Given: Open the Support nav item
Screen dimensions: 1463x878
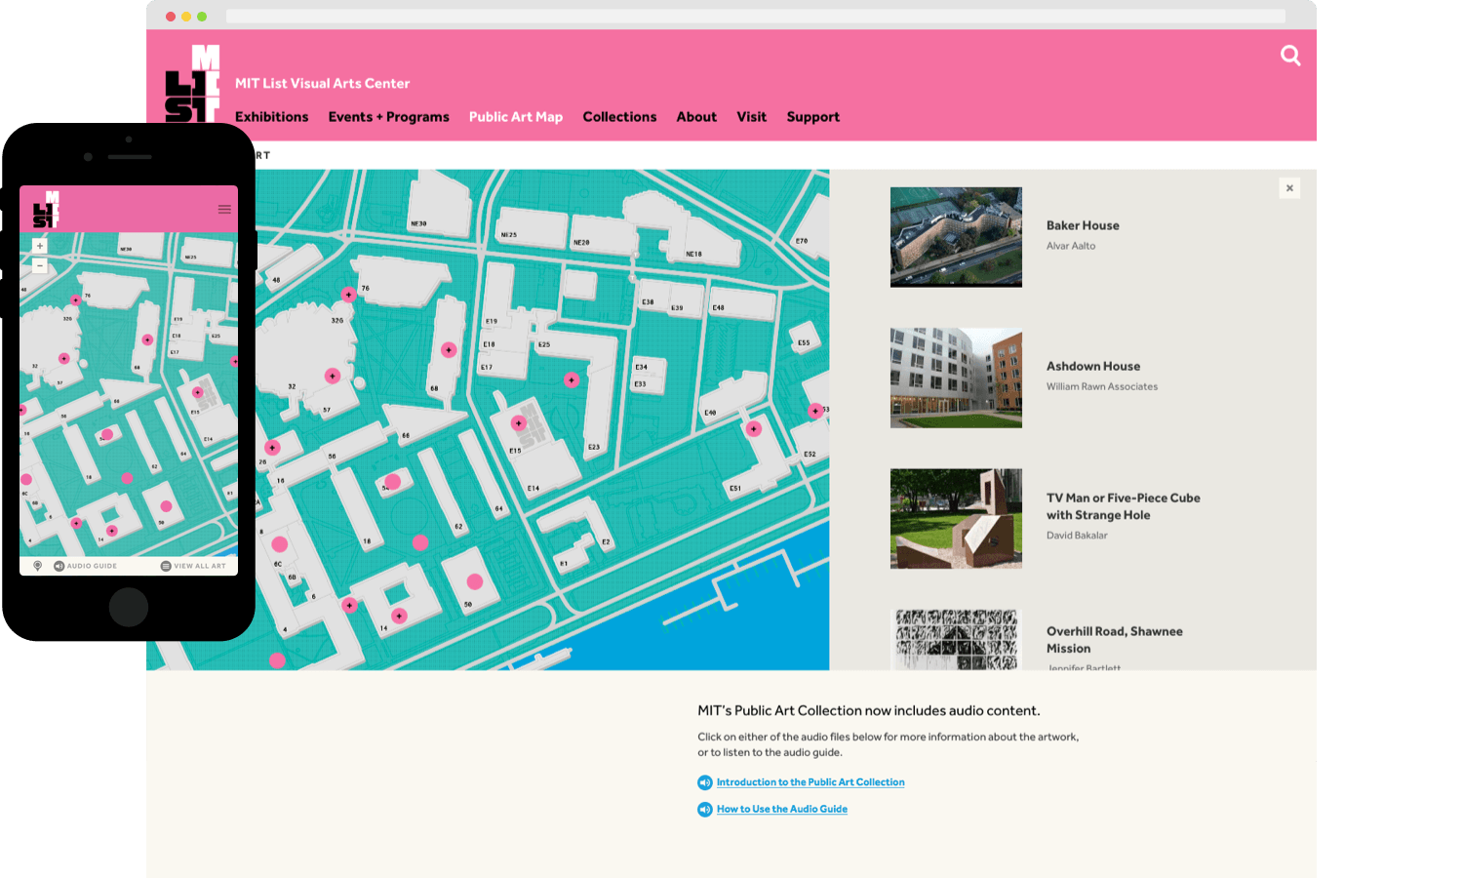Looking at the screenshot, I should coord(812,117).
